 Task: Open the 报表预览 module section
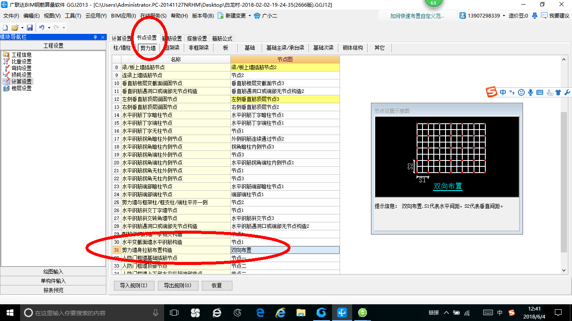(x=53, y=290)
